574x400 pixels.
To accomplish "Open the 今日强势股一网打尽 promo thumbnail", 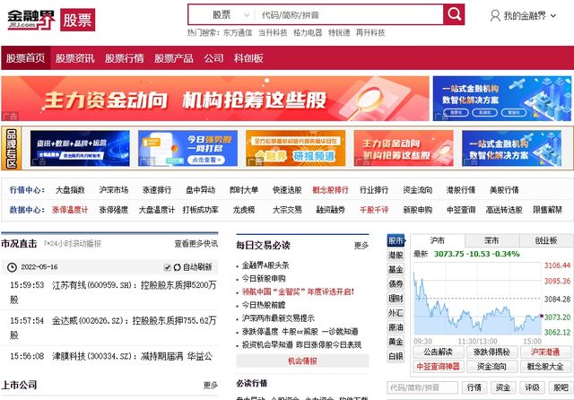I will pos(187,148).
